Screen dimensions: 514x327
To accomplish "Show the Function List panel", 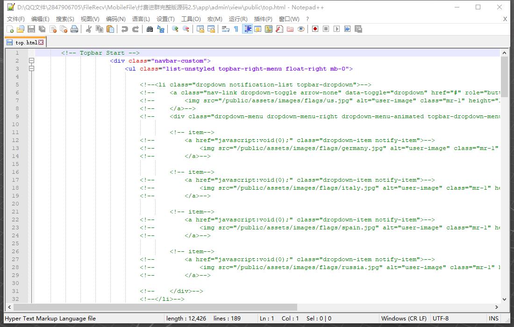I will [x=279, y=29].
